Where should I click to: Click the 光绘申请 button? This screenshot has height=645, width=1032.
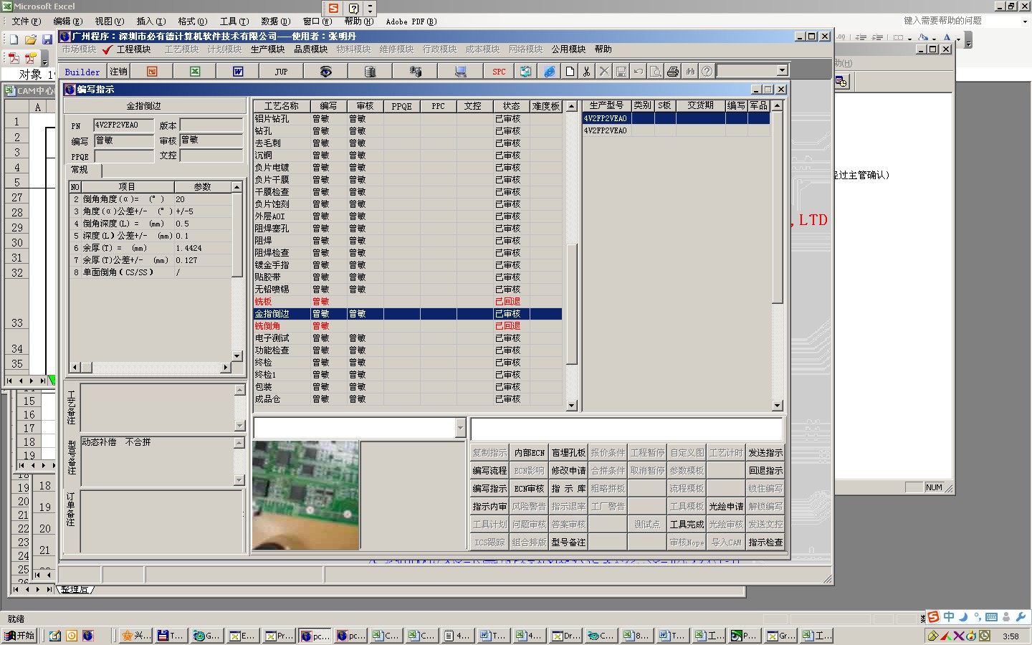[726, 507]
